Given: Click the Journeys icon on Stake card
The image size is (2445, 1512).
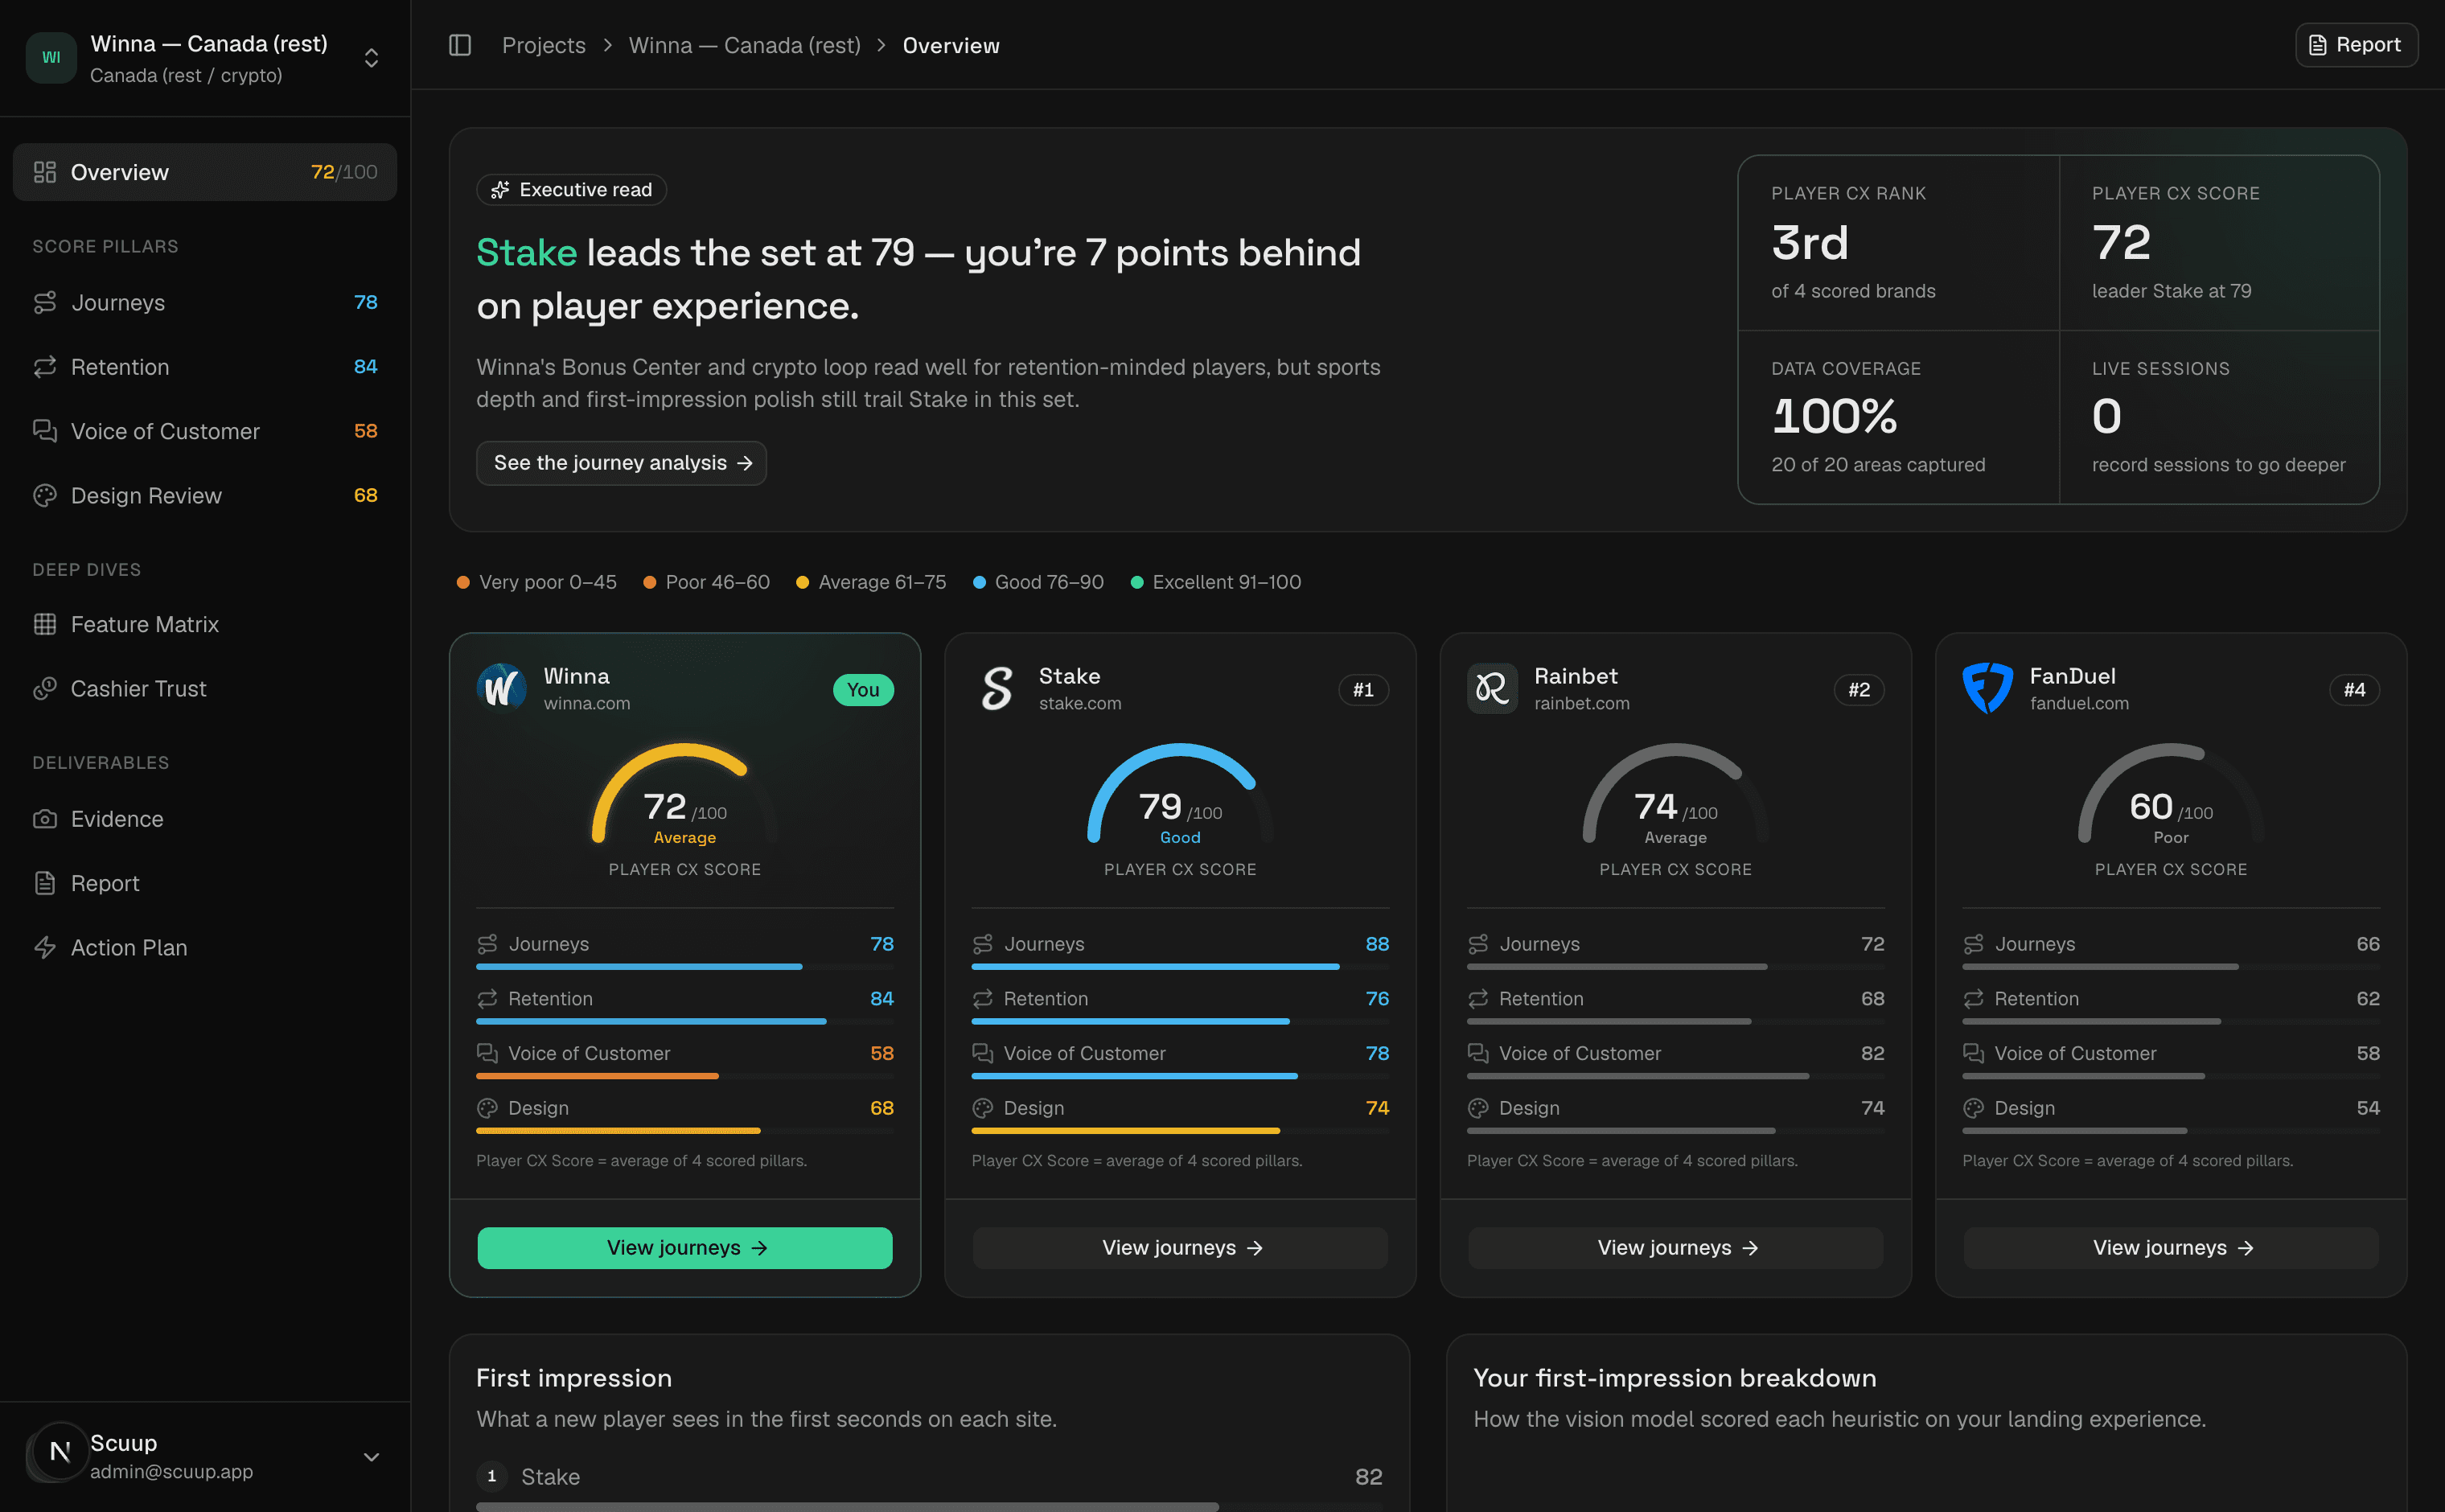Looking at the screenshot, I should coord(983,944).
